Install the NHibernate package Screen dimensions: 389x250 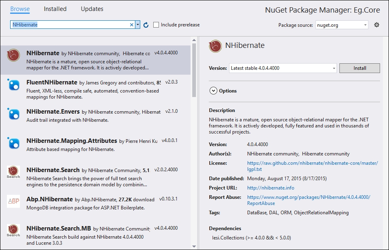pos(359,68)
